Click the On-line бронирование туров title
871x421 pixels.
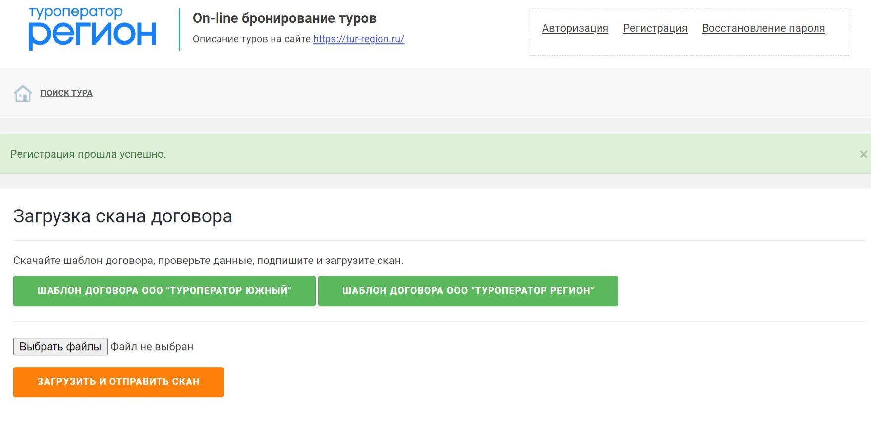coord(284,19)
